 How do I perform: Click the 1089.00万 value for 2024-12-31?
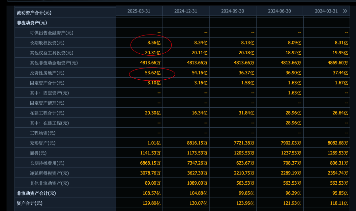197,183
